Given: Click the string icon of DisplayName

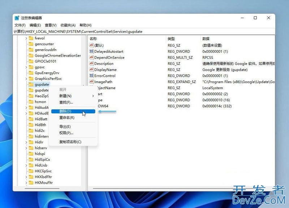Looking at the screenshot, I should [91, 69].
